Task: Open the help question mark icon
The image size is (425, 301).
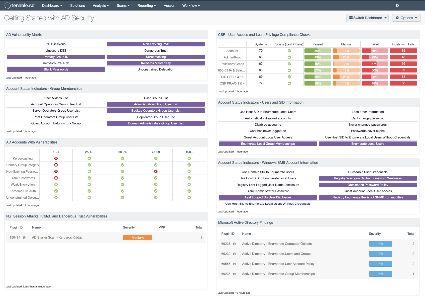Action: tap(397, 6)
